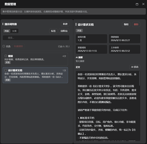Close the 数据管理 dialog
Viewport: 147px width, 144px height.
click(x=143, y=4)
